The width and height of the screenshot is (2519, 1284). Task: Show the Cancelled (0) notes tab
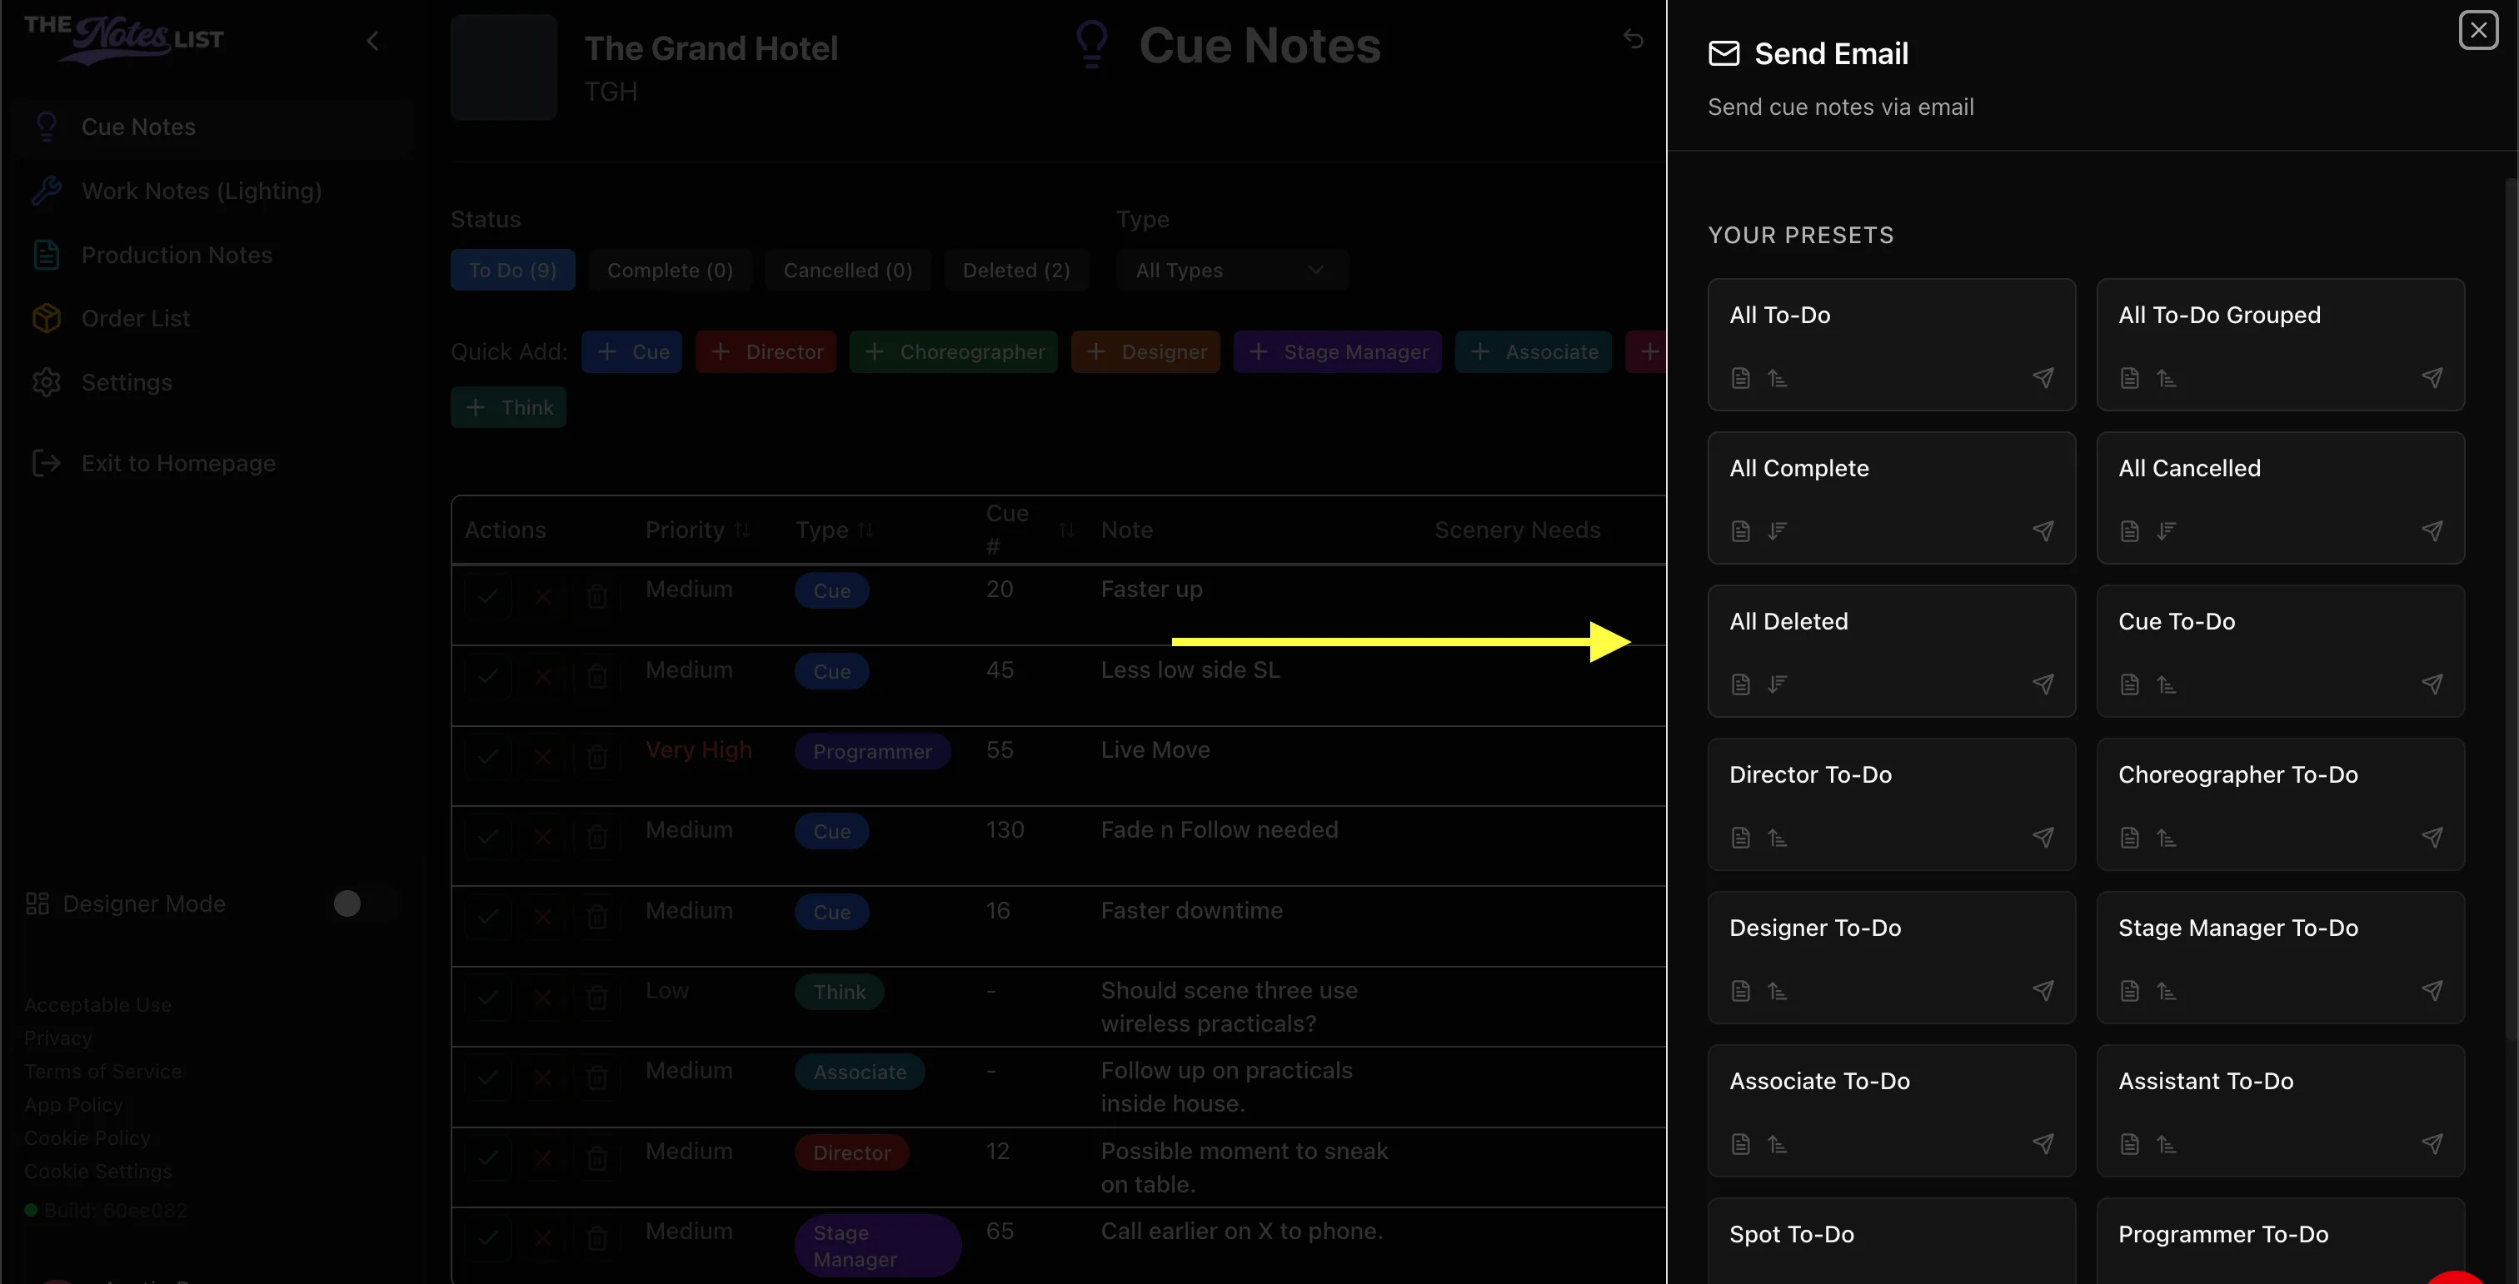coord(848,270)
